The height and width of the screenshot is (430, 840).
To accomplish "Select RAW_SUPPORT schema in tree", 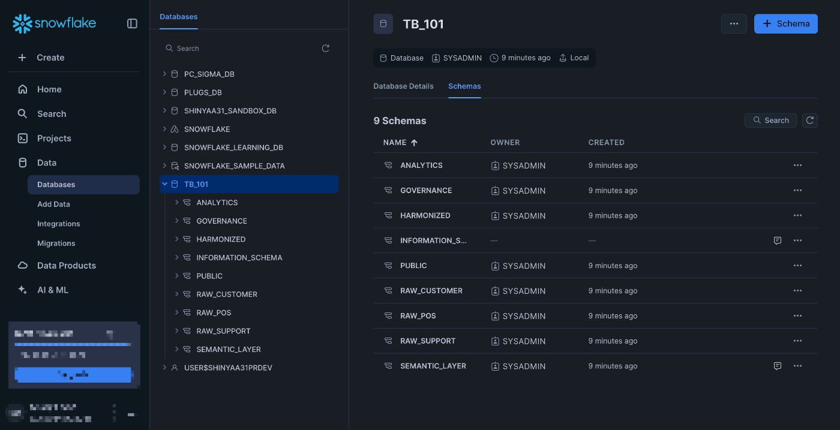I will [223, 331].
